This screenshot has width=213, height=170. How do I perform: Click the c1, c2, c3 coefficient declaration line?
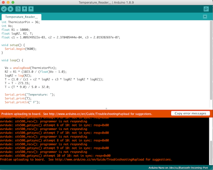point(61,37)
